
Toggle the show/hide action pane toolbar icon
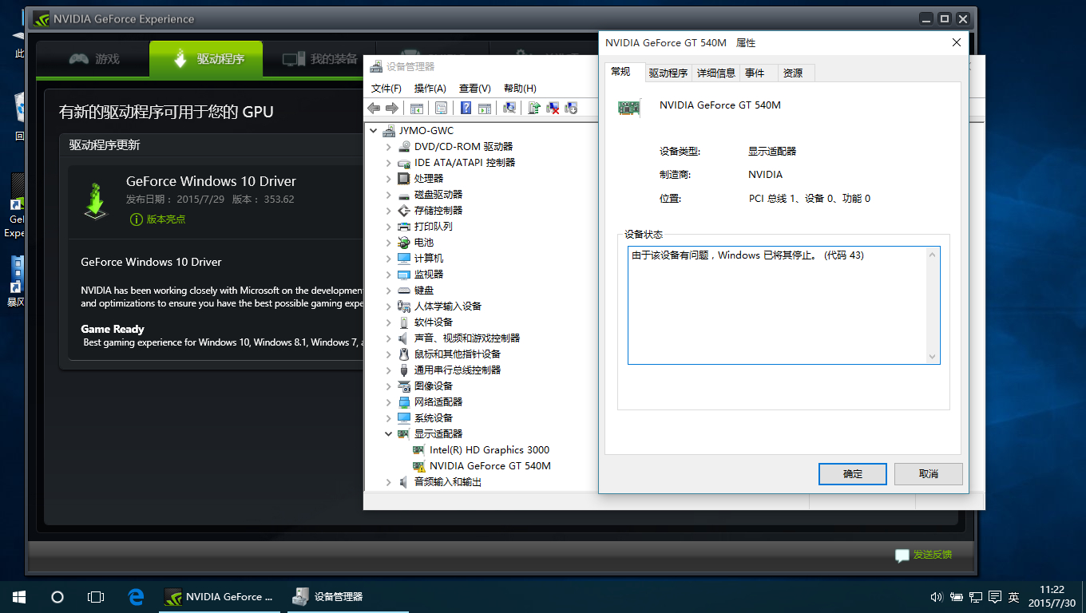(484, 108)
